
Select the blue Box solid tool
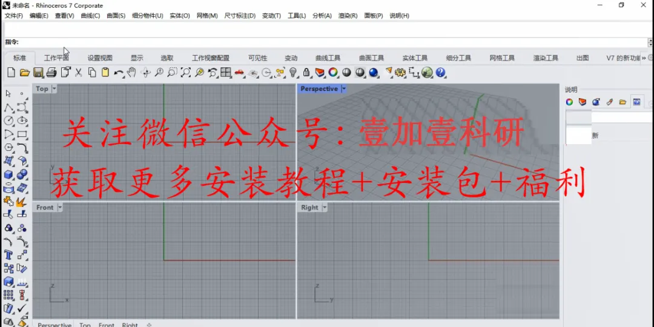pos(8,174)
